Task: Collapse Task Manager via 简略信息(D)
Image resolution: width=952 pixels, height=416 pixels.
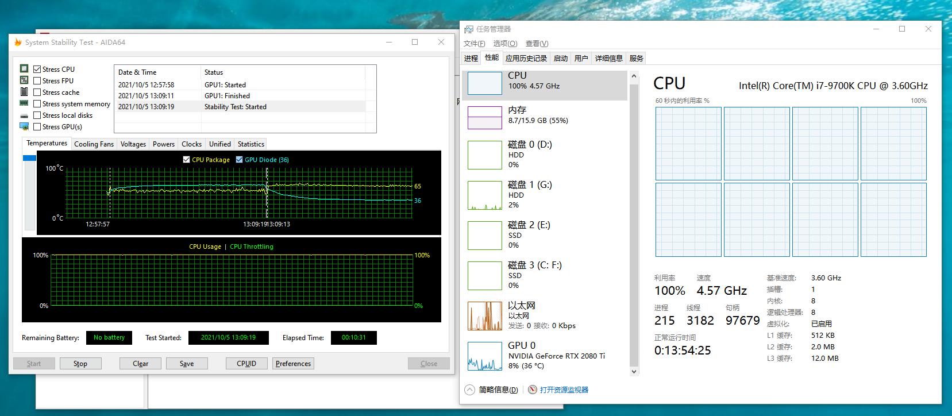Action: tap(498, 390)
